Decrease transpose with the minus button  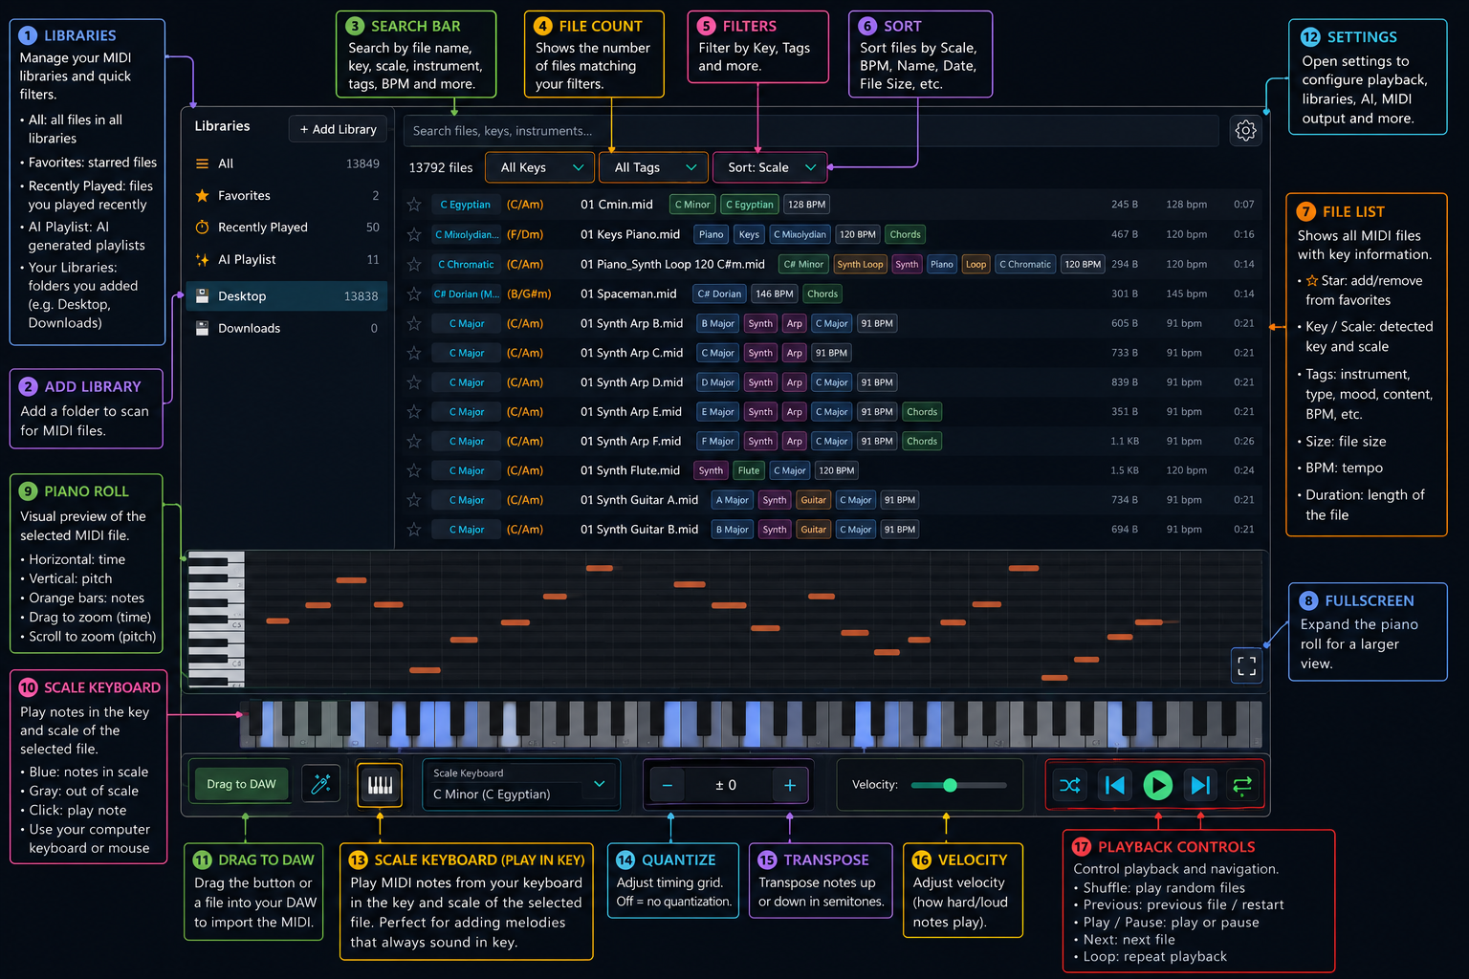click(668, 785)
